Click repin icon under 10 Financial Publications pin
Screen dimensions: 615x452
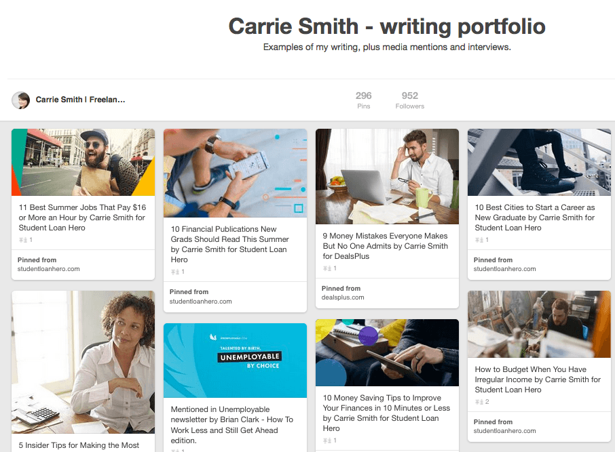pyautogui.click(x=175, y=272)
